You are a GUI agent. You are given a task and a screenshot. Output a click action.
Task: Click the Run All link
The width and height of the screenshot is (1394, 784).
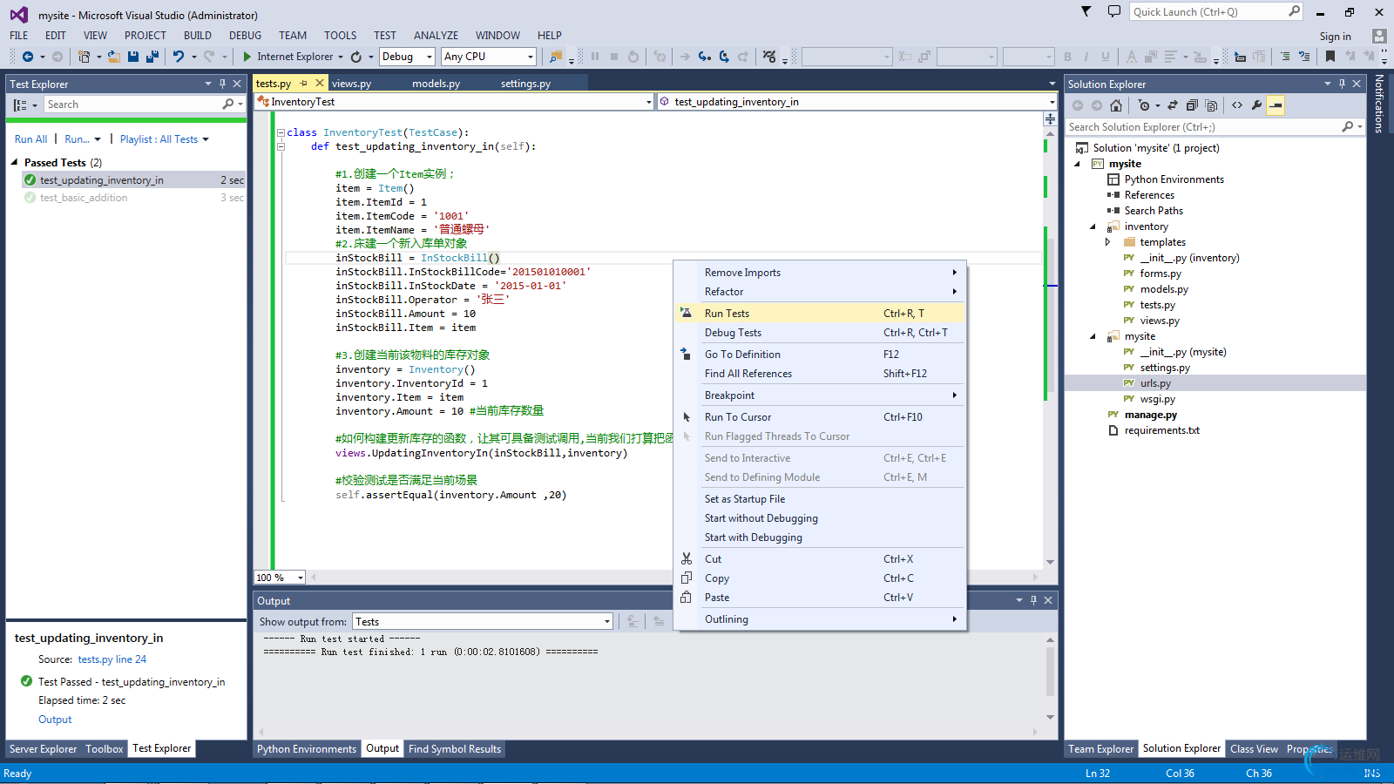tap(31, 139)
